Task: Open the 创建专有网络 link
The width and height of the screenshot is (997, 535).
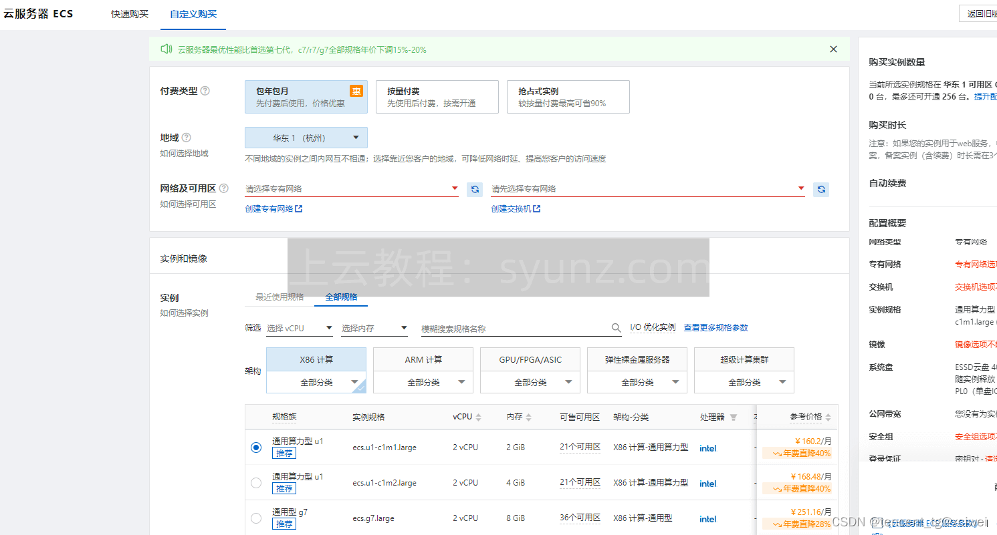Action: tap(269, 209)
